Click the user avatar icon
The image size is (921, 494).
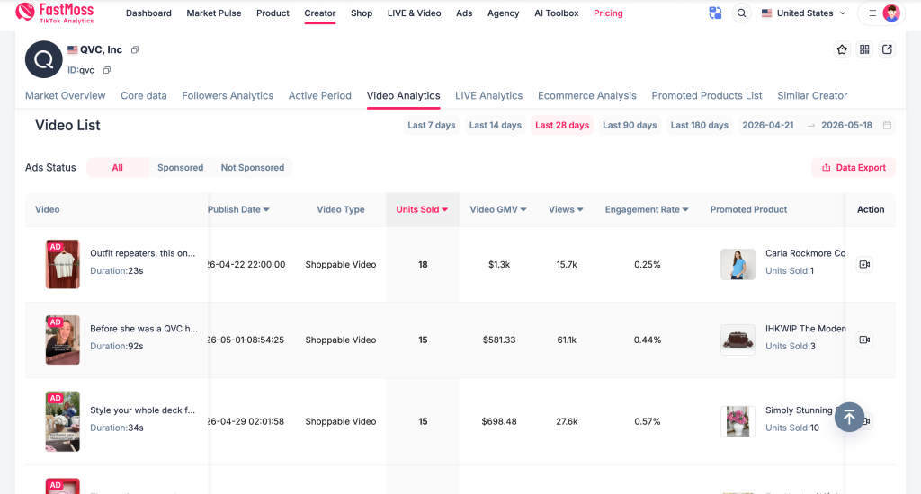pyautogui.click(x=891, y=13)
